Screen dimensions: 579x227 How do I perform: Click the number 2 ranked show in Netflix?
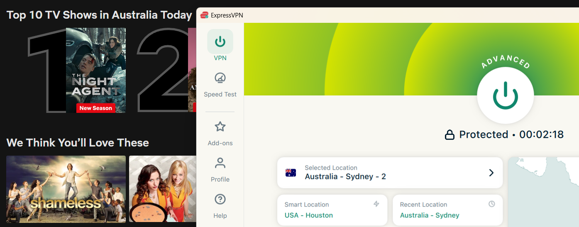[x=166, y=70]
